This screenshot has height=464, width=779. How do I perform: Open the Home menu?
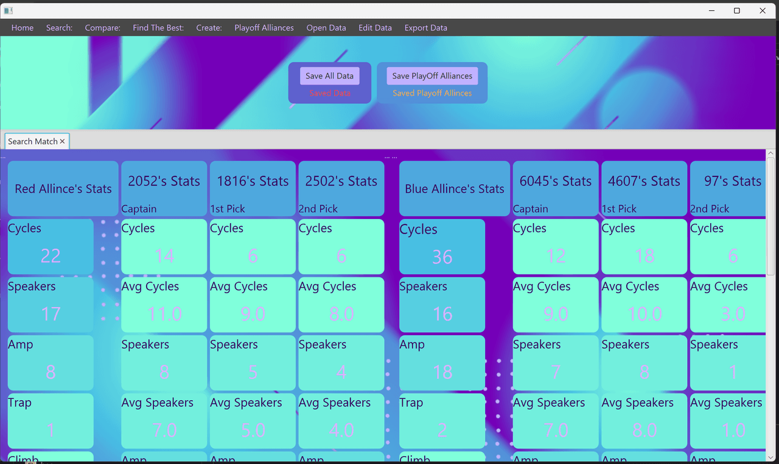coord(23,28)
